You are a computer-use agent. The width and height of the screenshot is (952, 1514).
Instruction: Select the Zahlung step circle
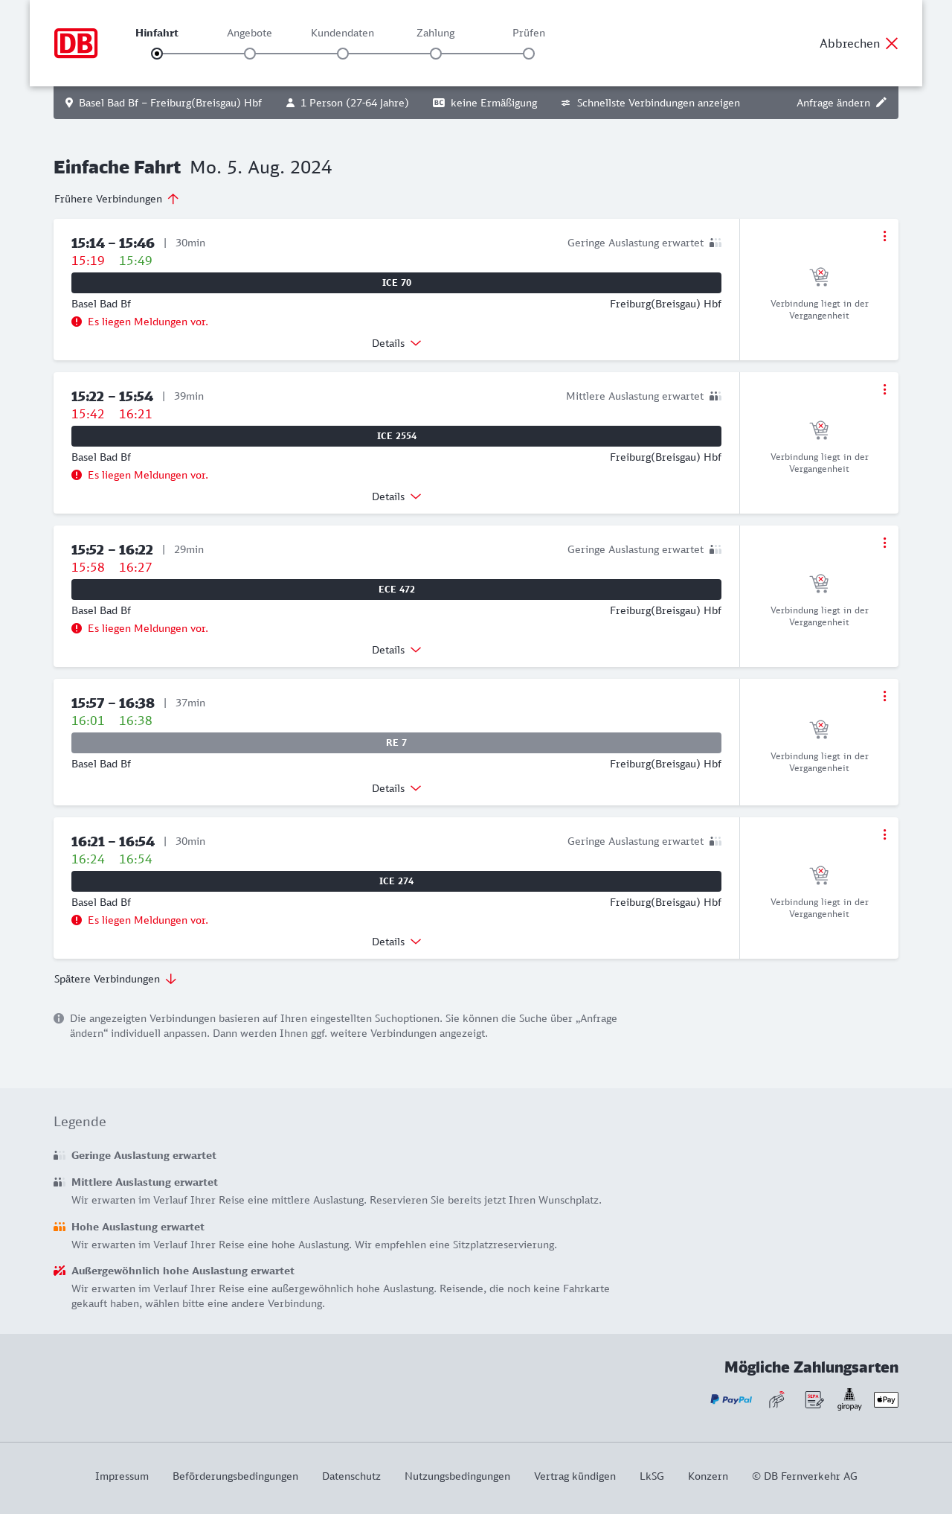(x=436, y=54)
